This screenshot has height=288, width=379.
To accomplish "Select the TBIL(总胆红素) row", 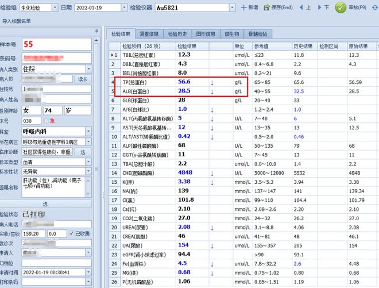I will pos(243,55).
